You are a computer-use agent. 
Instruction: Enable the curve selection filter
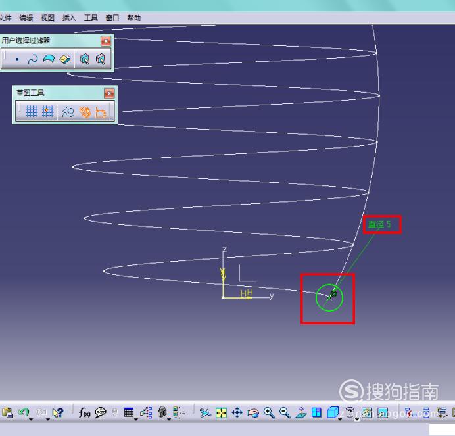[x=32, y=59]
